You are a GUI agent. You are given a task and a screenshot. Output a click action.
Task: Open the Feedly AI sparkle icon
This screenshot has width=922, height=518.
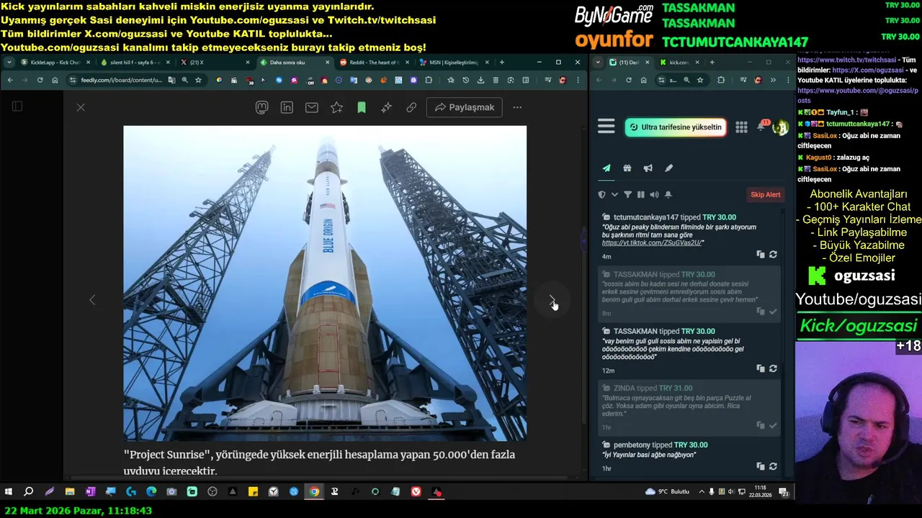(x=386, y=107)
